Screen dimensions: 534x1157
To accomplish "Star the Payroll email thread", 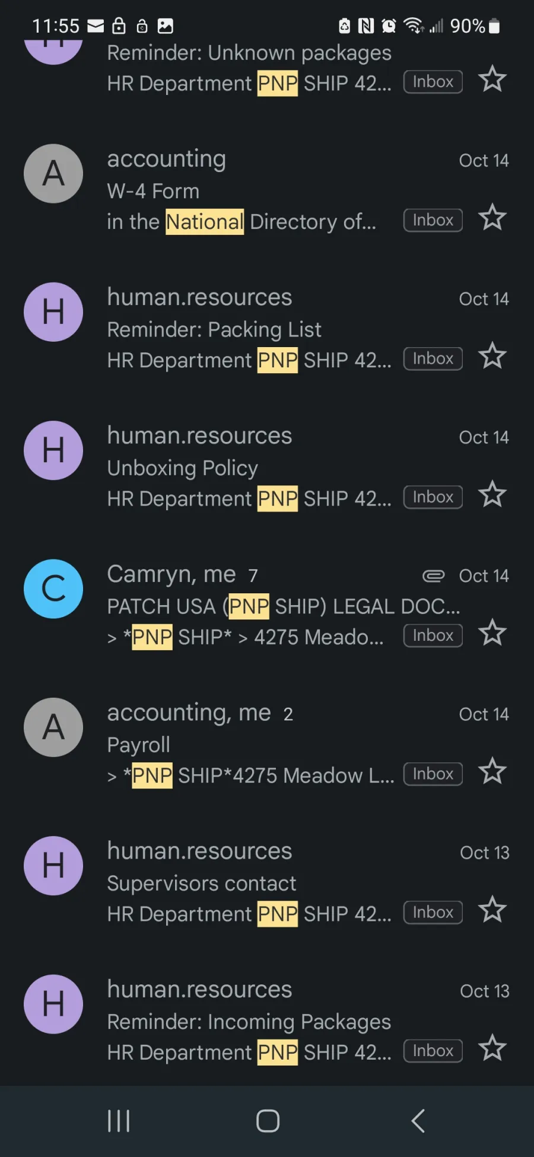I will pos(492,771).
